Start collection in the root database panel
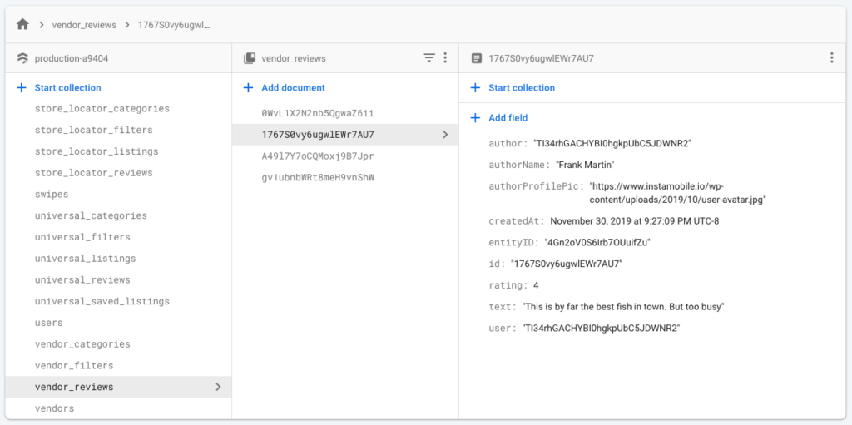852x425 pixels. click(x=67, y=87)
